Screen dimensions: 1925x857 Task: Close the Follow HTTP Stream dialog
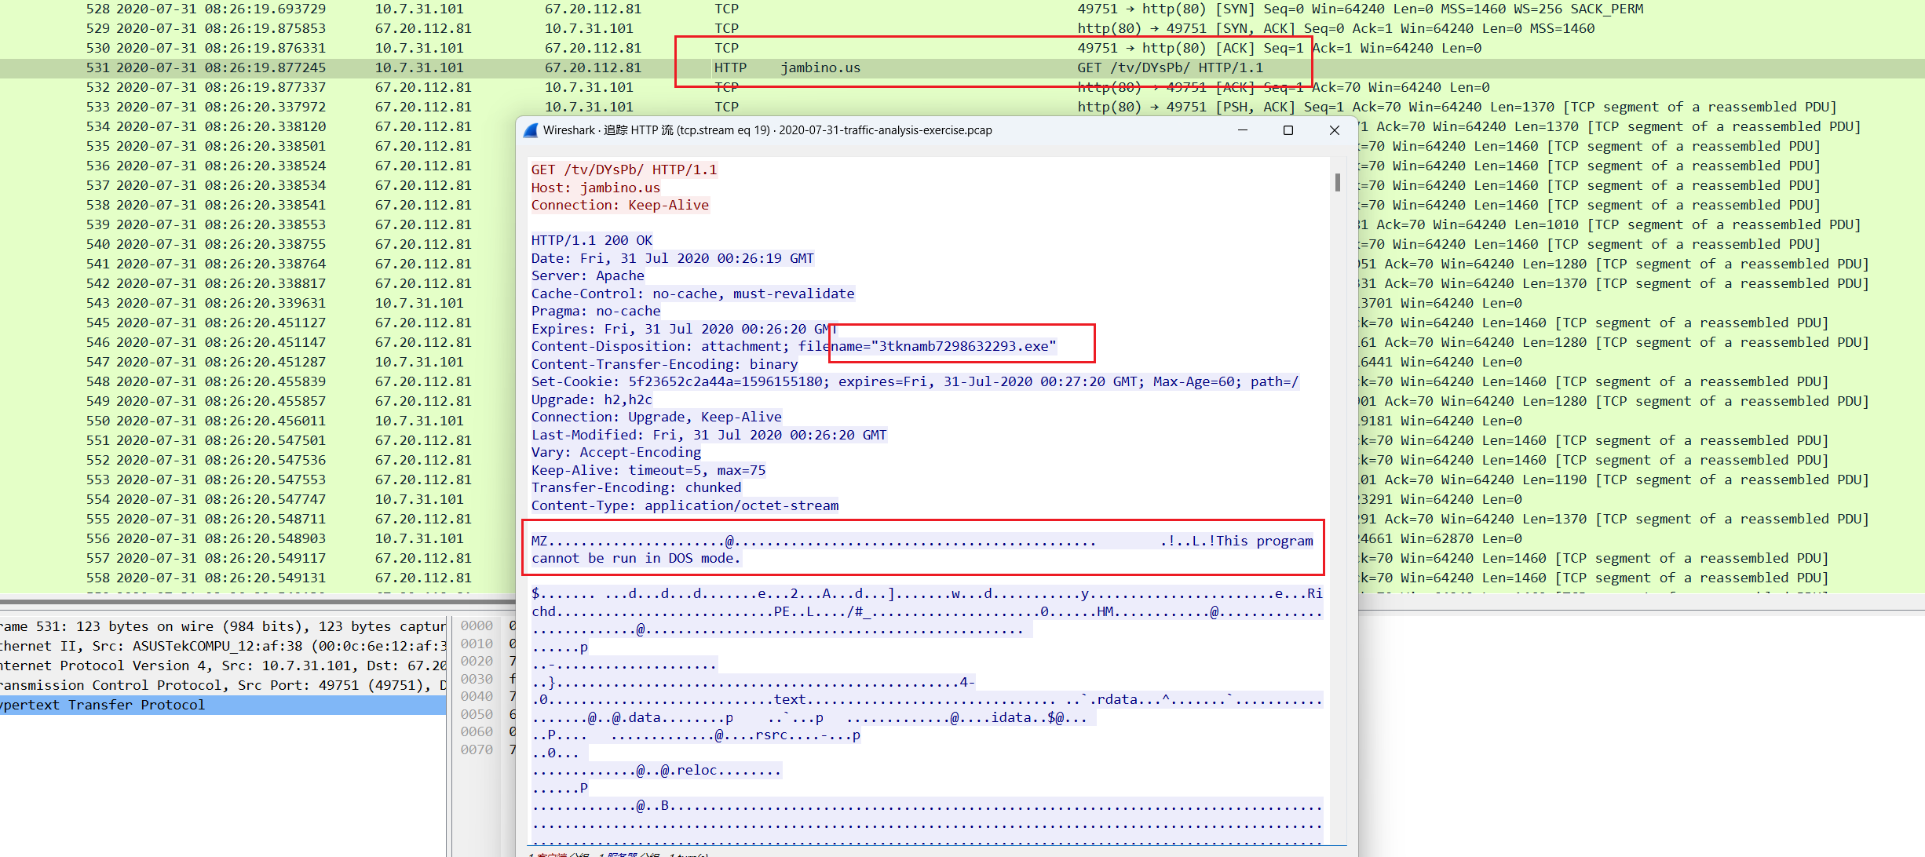click(1334, 130)
